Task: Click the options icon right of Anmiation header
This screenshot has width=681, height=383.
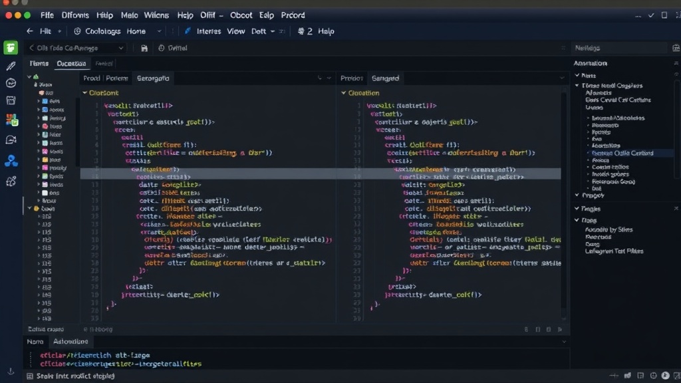Action: tap(676, 63)
